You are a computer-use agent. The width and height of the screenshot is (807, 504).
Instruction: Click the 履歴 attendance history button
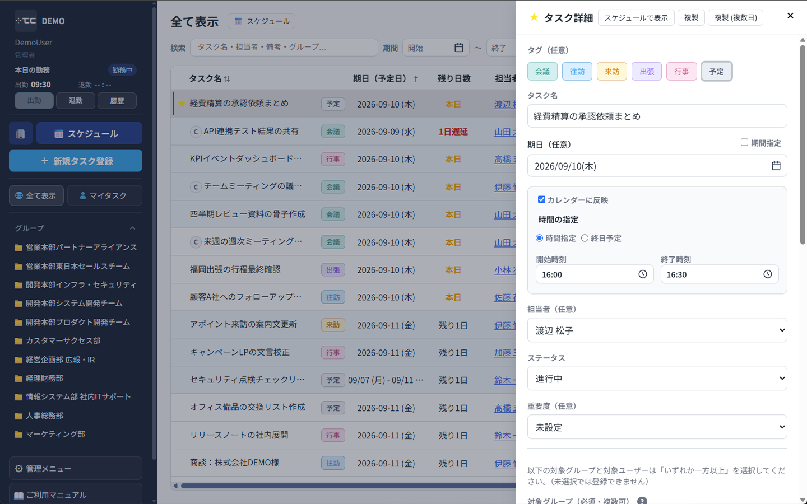click(x=117, y=101)
